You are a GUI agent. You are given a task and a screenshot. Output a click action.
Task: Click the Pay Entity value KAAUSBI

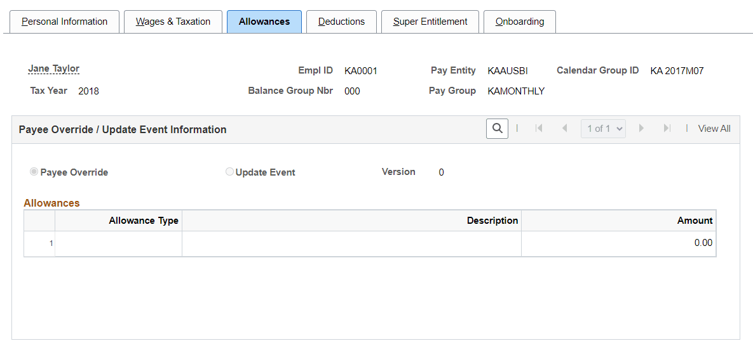pyautogui.click(x=508, y=72)
